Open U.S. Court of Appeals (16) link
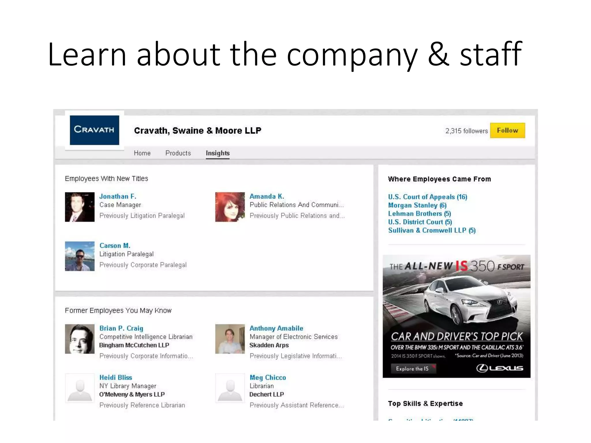Viewport: 591px width, 443px height. pyautogui.click(x=428, y=197)
